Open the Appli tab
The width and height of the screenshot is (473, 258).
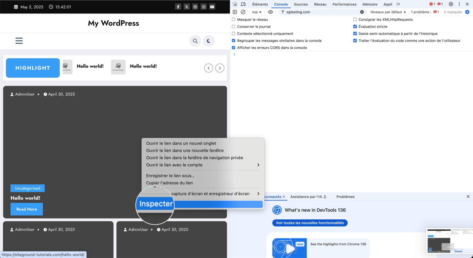click(388, 4)
